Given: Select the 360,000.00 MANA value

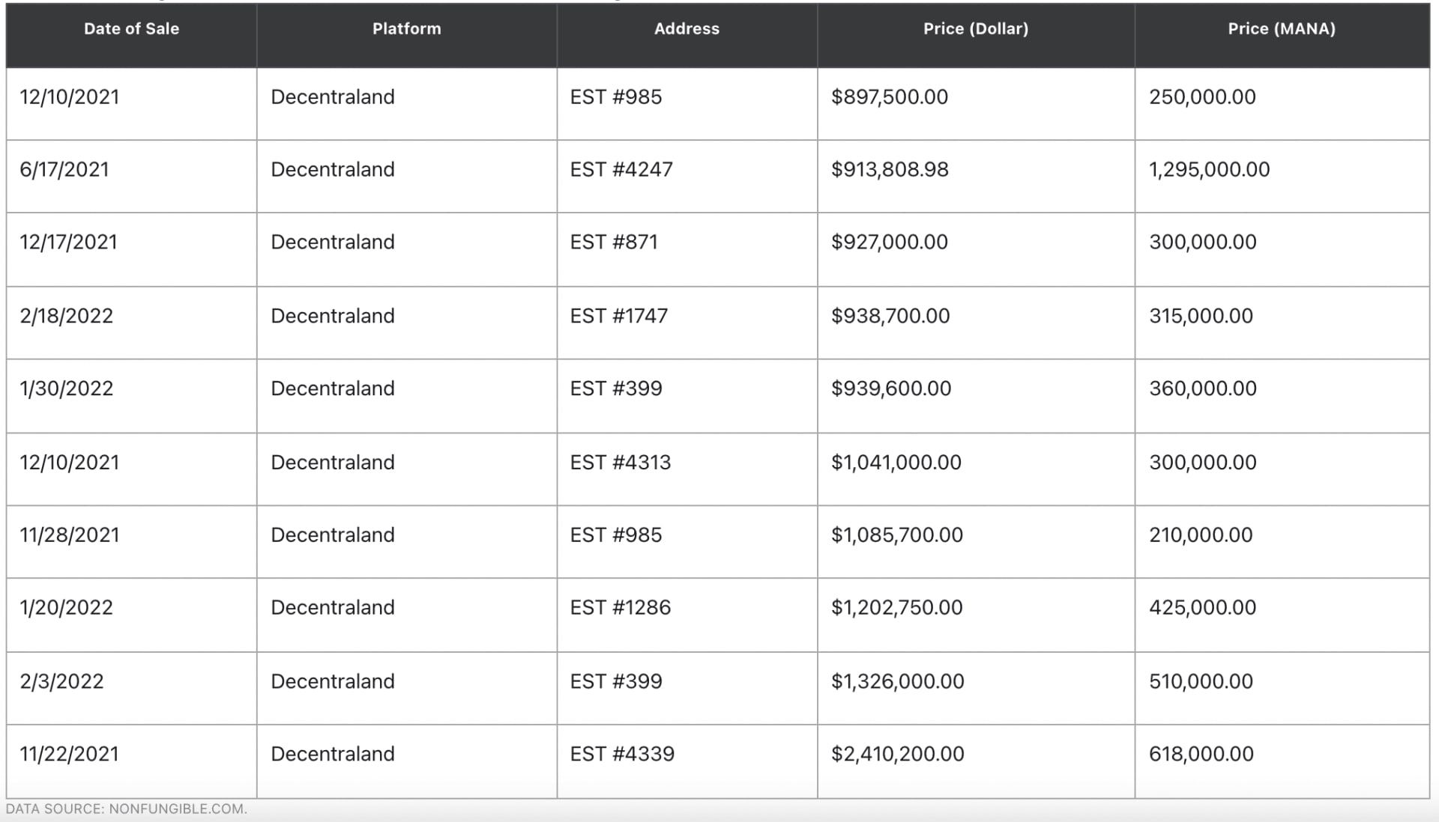Looking at the screenshot, I should 1202,389.
